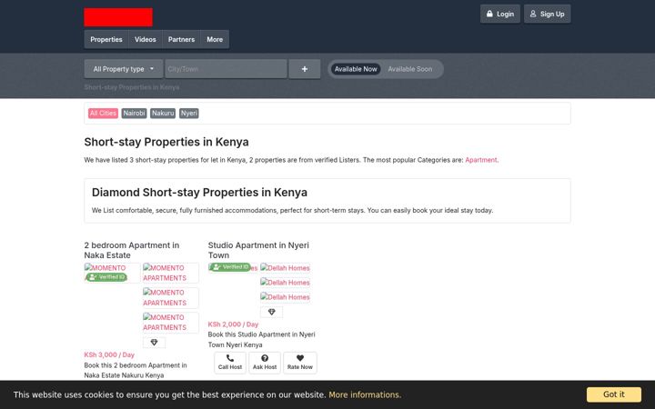The height and width of the screenshot is (409, 655).
Task: Select Available Now toggle
Action: 356,69
